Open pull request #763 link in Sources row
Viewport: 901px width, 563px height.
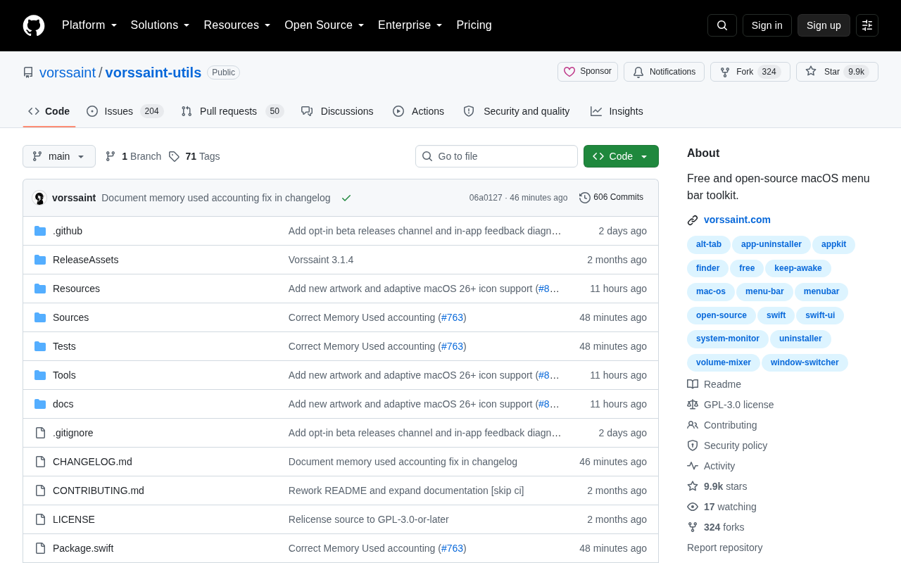point(453,317)
